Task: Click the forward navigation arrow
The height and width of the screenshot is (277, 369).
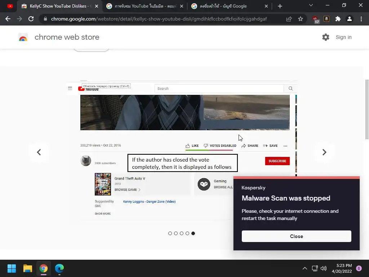Action: (x=19, y=19)
